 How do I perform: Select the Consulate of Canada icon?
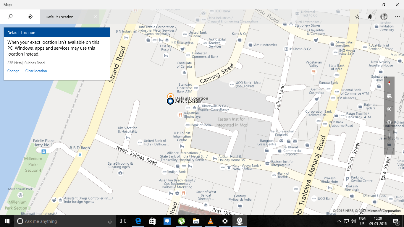(x=184, y=72)
